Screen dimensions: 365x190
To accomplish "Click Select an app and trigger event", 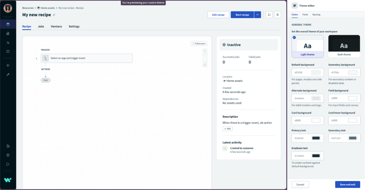I will pos(87,58).
